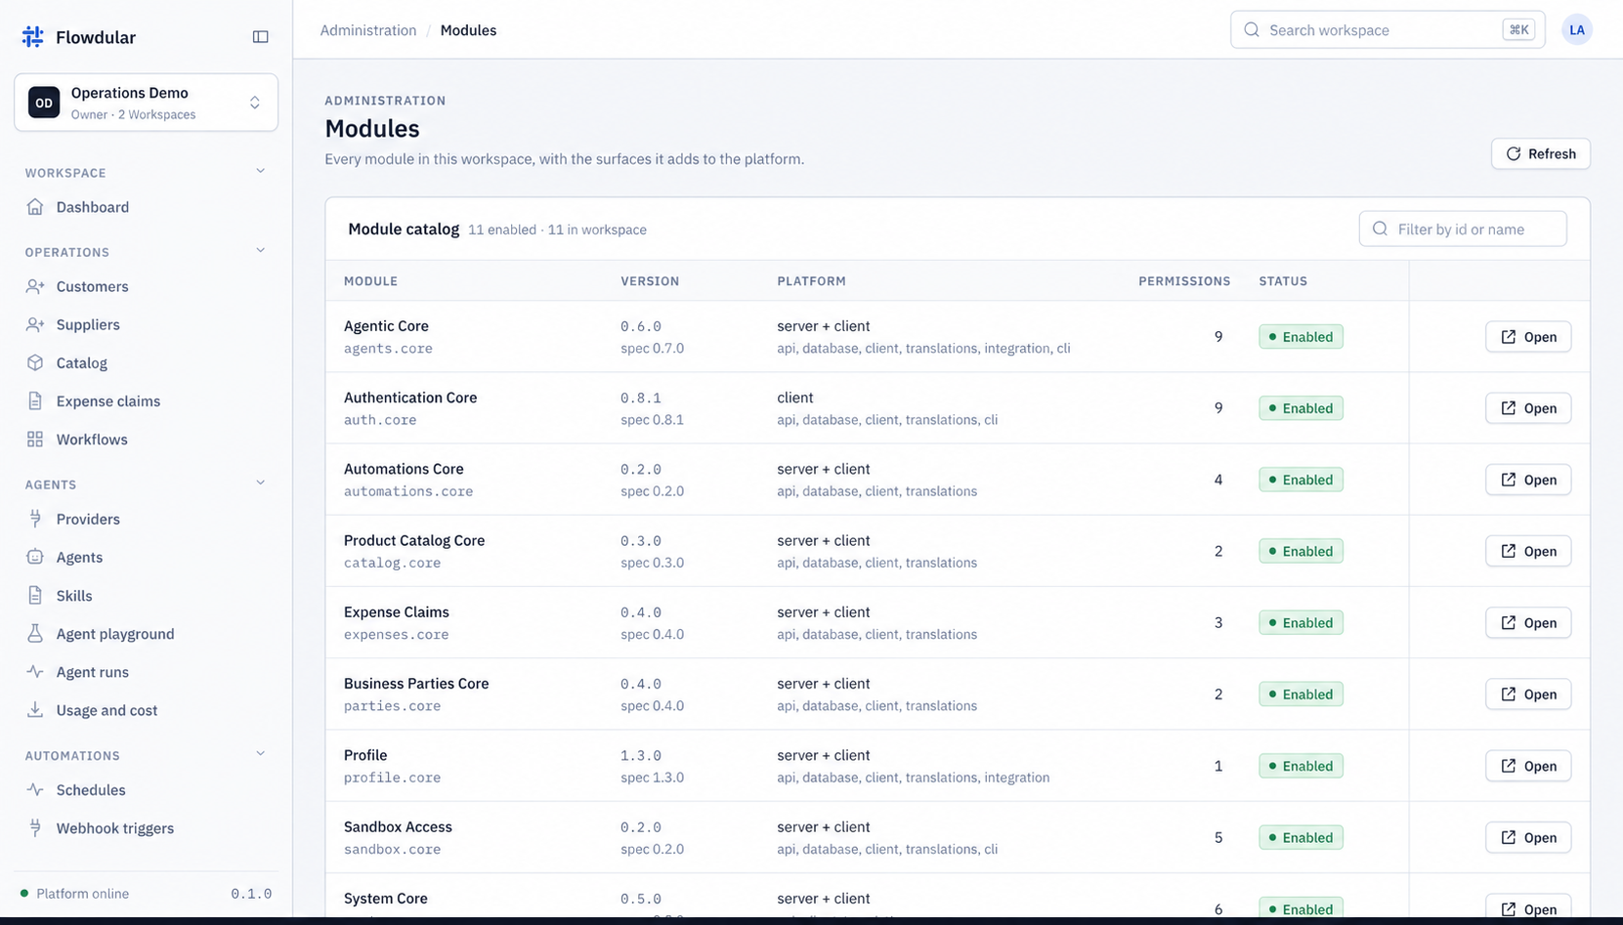Focus the Search workspace field
1623x925 pixels.
(1388, 30)
